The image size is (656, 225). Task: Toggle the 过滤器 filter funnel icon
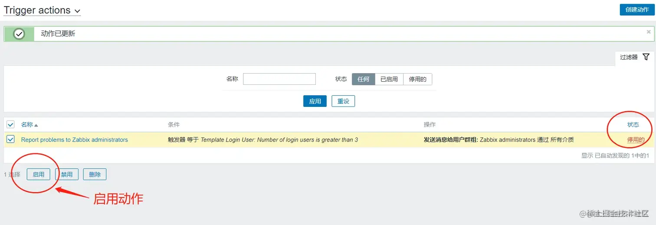[x=646, y=57]
